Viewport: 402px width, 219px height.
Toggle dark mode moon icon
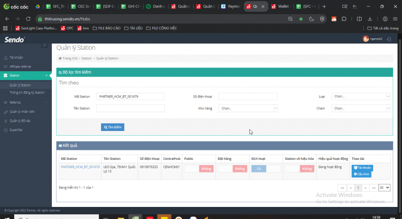pos(311,19)
